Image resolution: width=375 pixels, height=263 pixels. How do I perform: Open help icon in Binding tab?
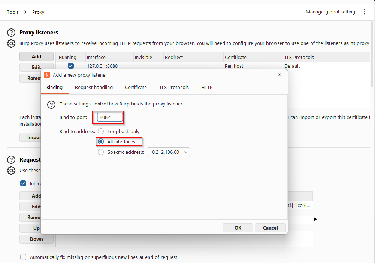click(x=51, y=105)
